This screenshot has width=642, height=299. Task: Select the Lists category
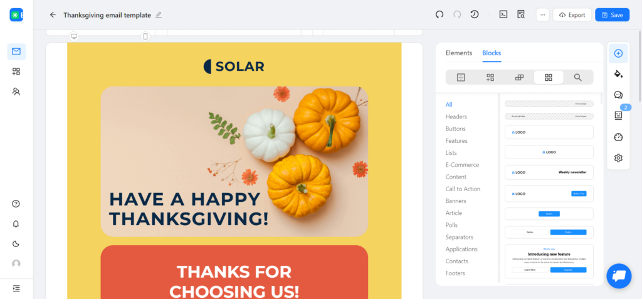[x=451, y=153]
